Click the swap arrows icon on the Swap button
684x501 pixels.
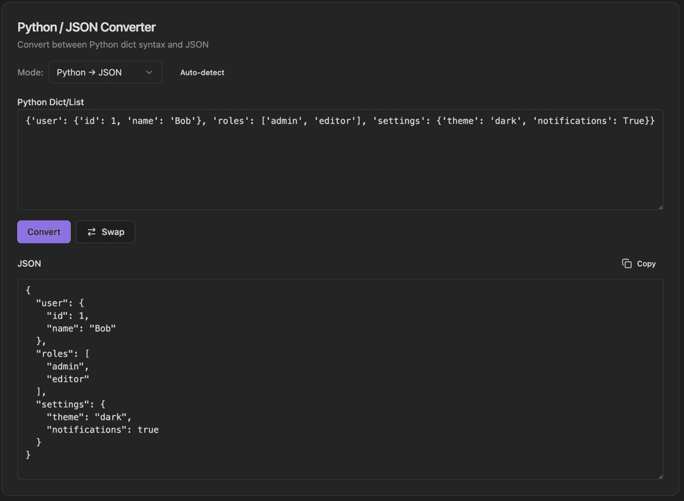[x=92, y=232]
